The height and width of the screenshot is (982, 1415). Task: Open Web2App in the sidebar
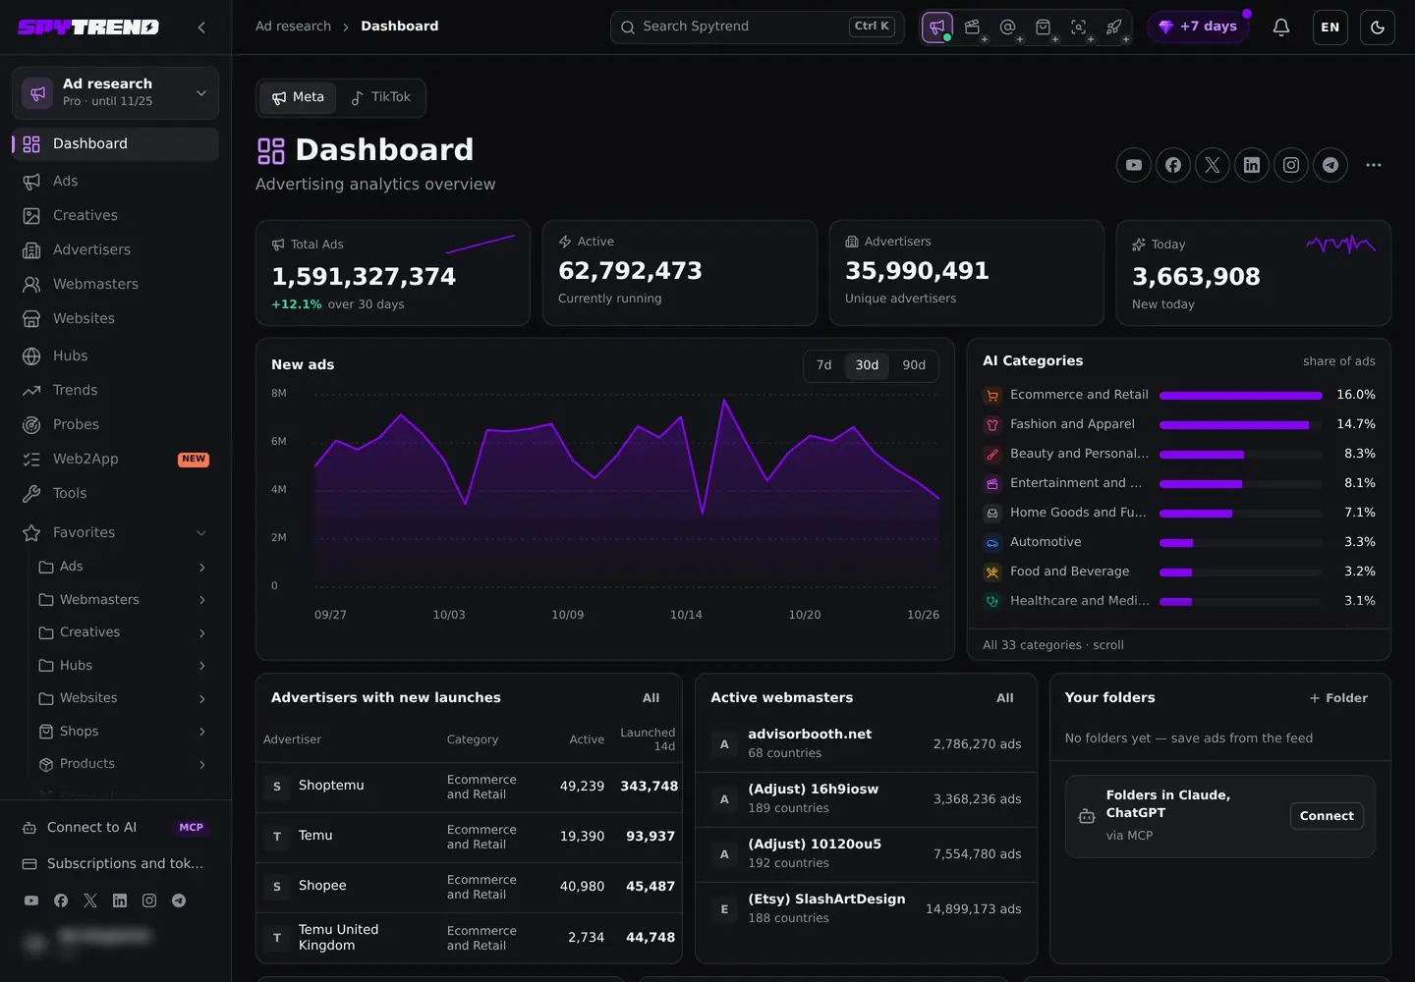115,460
